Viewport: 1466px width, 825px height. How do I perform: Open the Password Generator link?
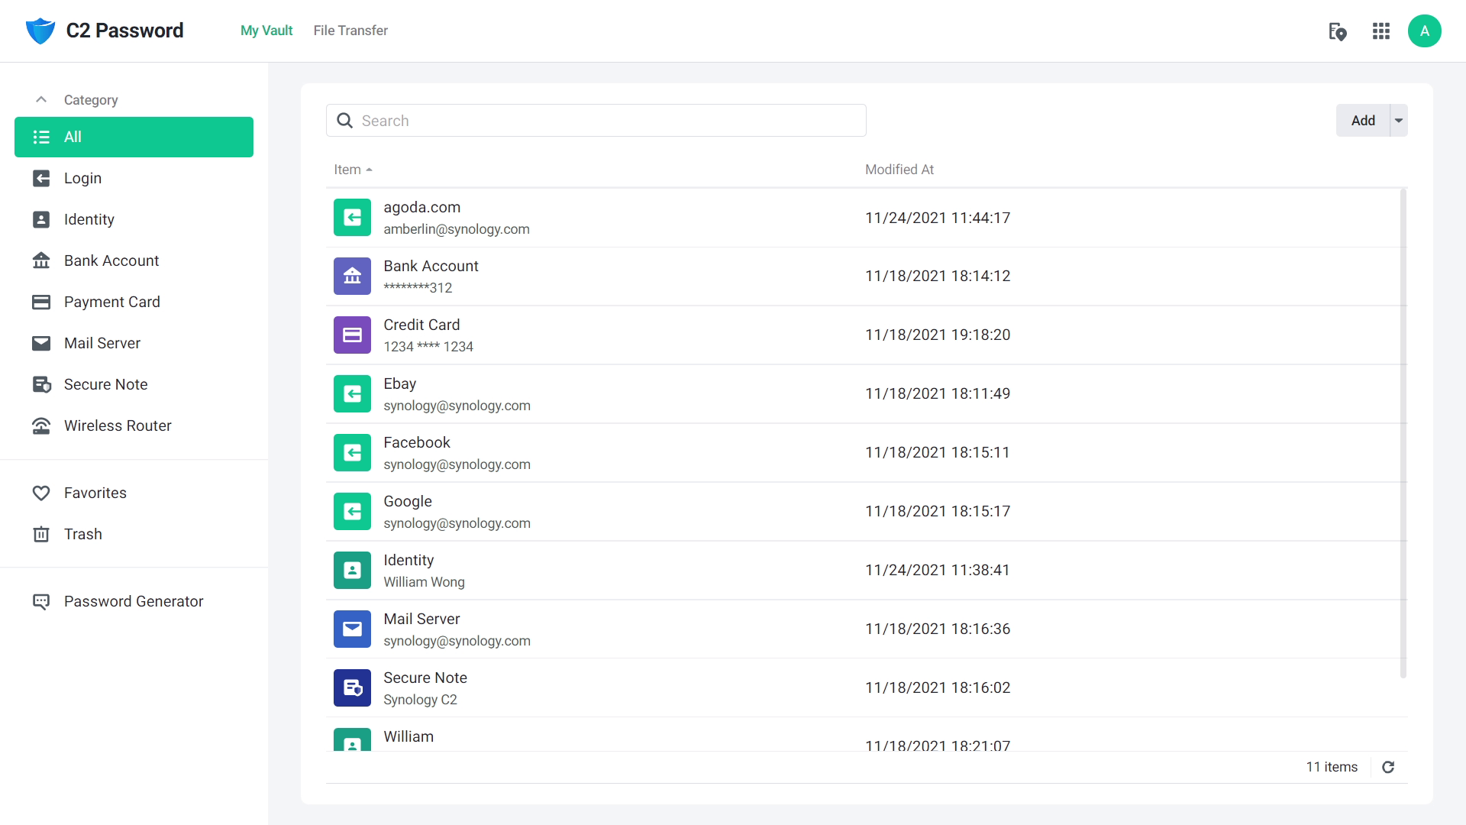[134, 601]
